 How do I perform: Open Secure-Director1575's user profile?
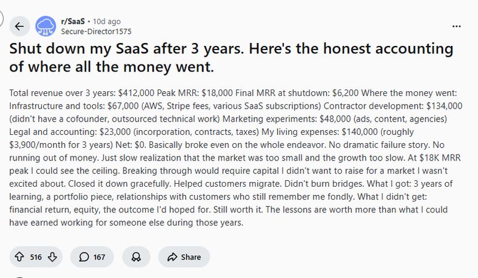pyautogui.click(x=96, y=31)
